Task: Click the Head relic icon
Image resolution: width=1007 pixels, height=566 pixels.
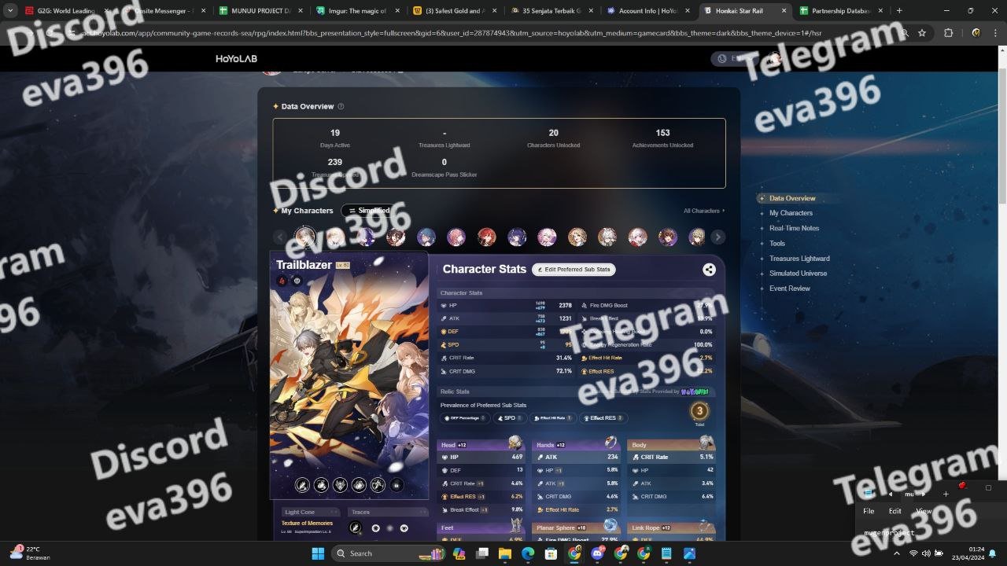Action: pyautogui.click(x=515, y=443)
